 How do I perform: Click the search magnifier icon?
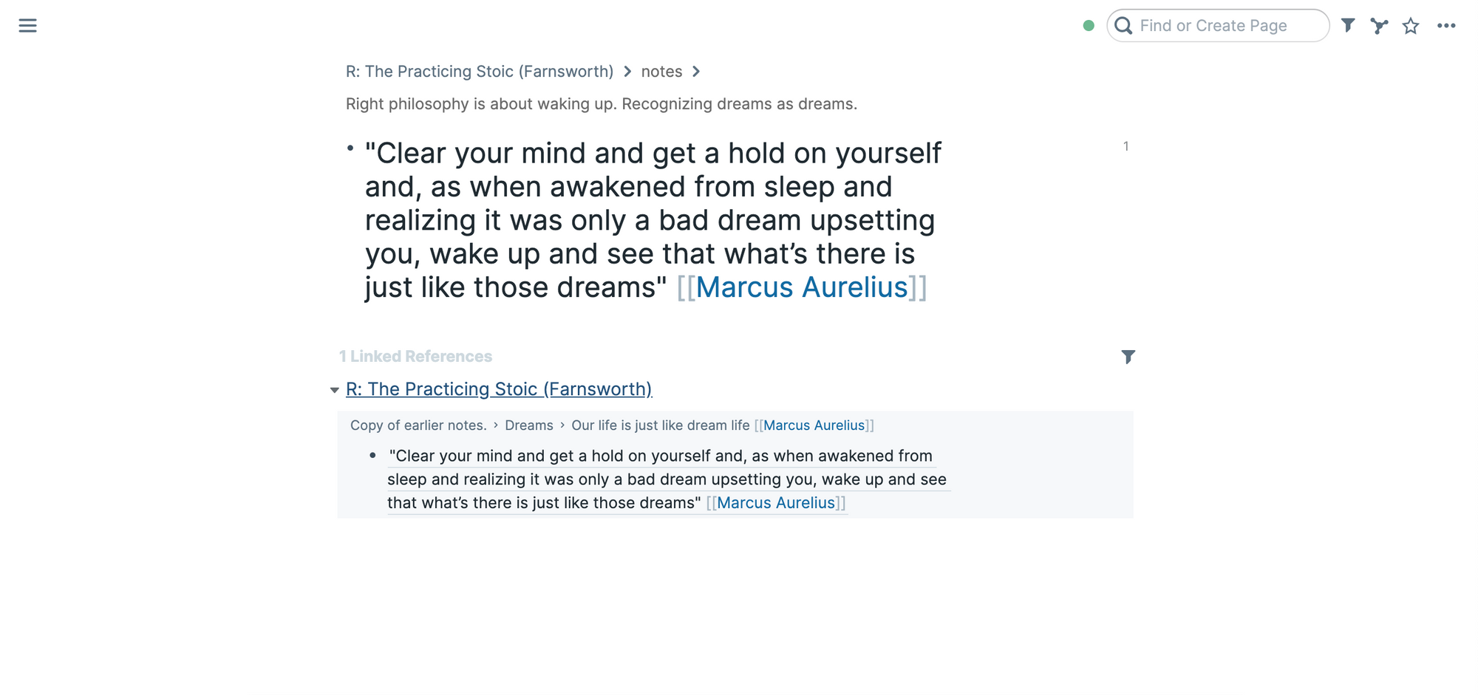coord(1123,26)
